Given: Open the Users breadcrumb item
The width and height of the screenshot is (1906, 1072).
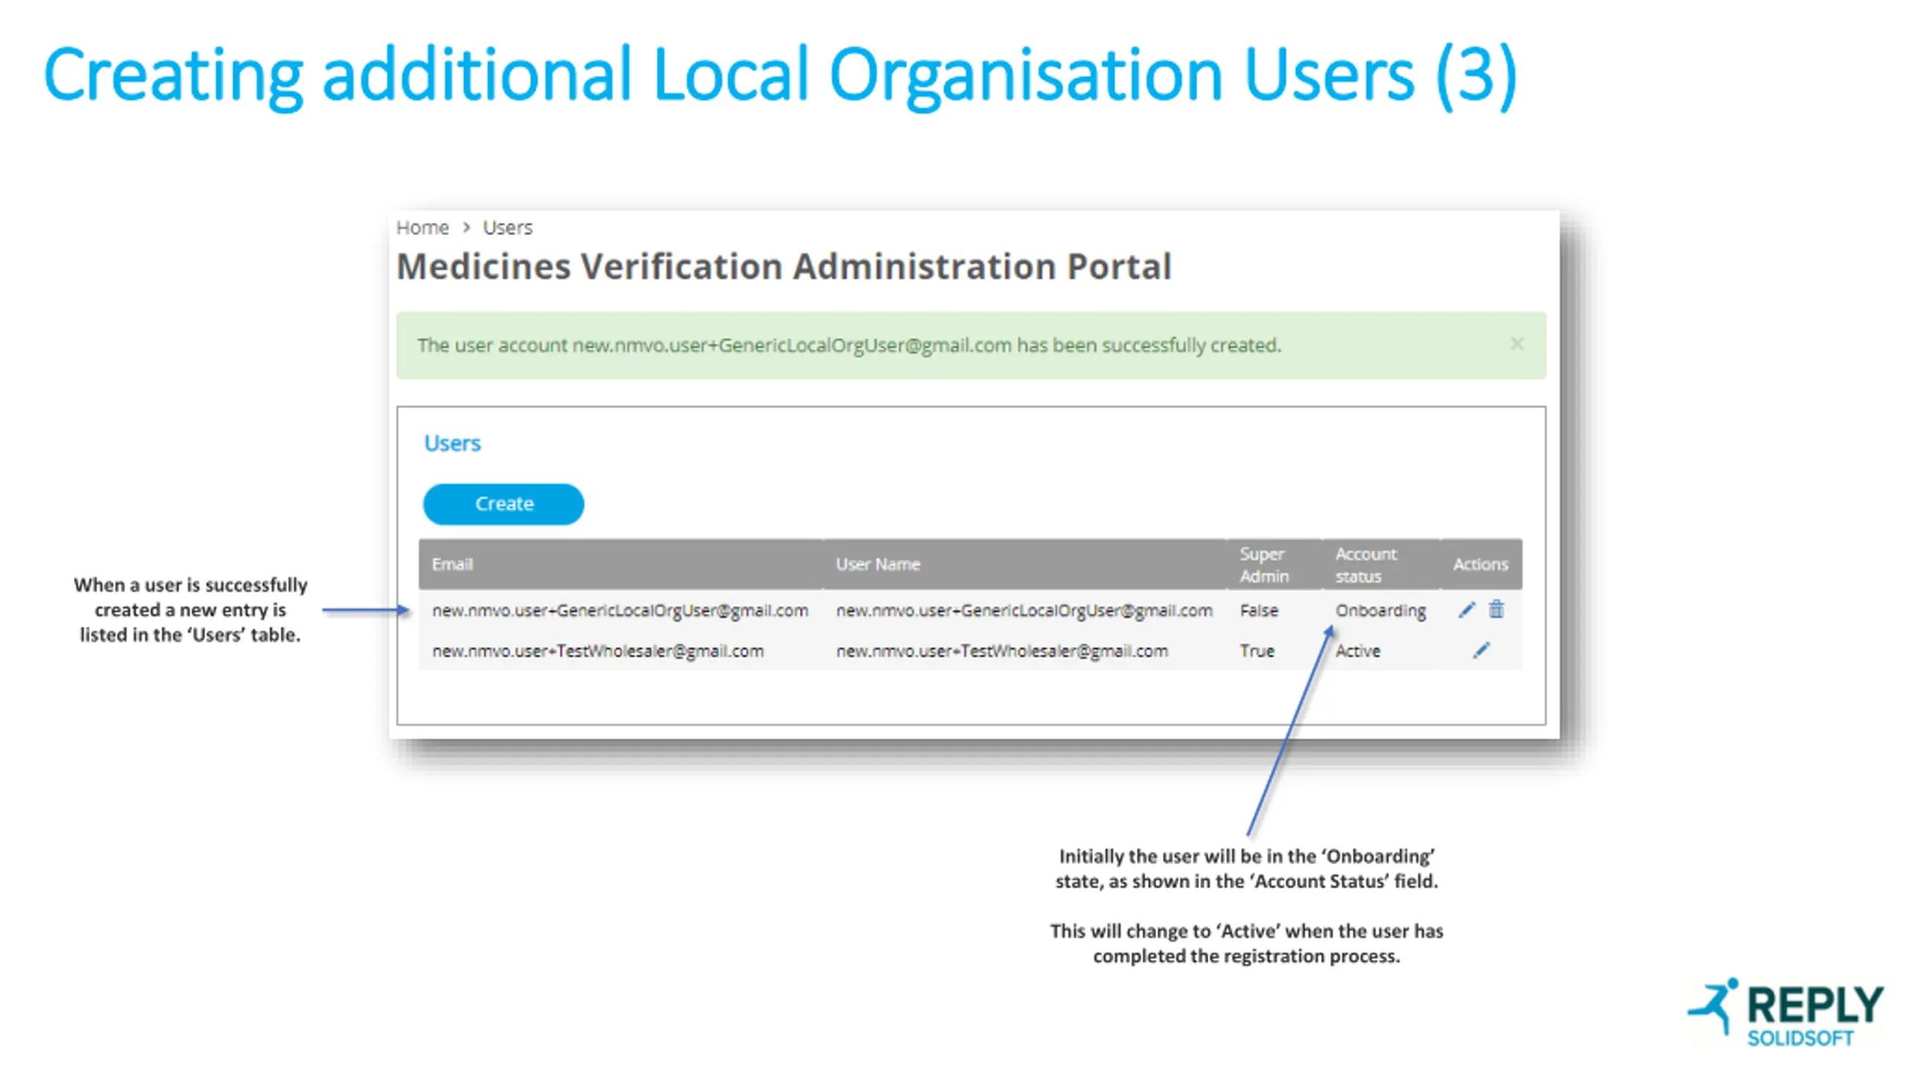Looking at the screenshot, I should (x=507, y=228).
